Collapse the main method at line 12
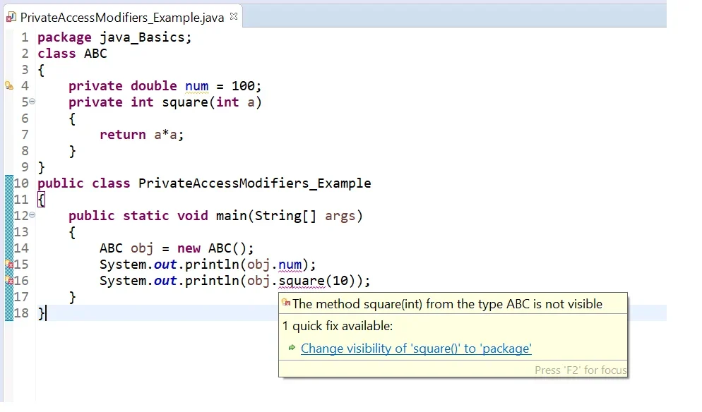Screen dimensions: 702x412 click(32, 215)
